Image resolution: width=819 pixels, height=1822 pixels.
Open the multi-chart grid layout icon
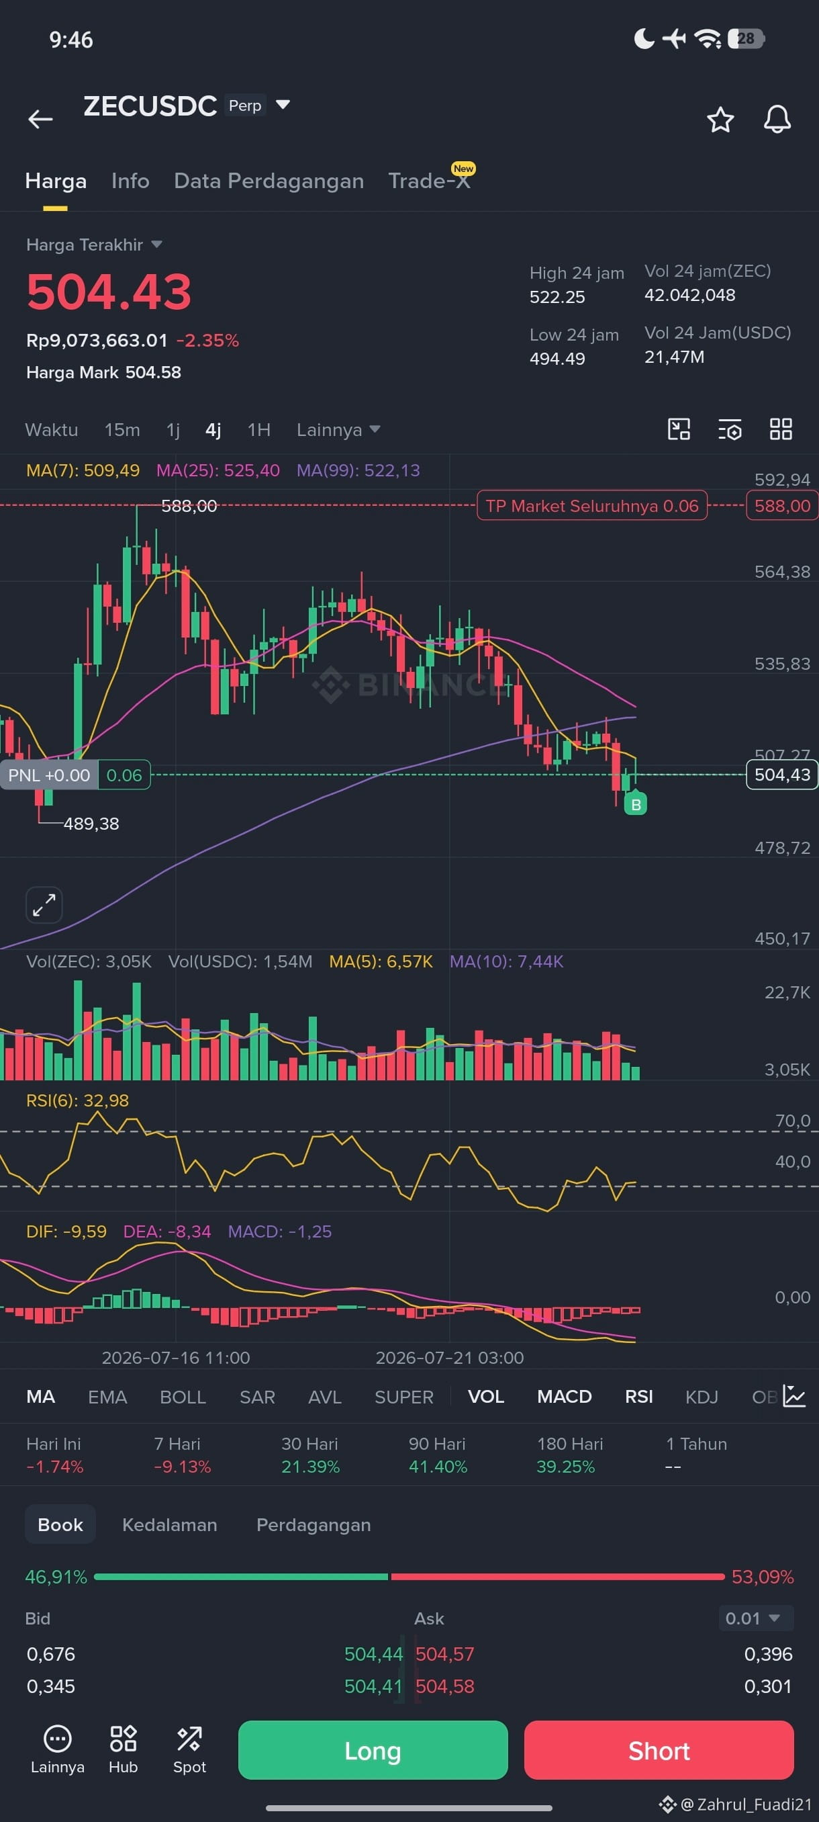[x=780, y=429]
